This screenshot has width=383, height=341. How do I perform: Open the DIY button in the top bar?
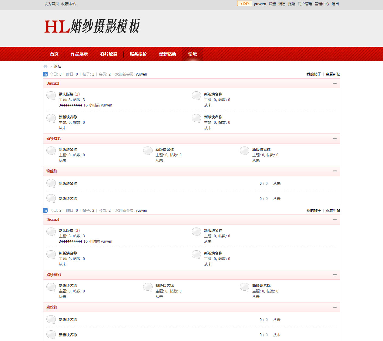click(244, 4)
